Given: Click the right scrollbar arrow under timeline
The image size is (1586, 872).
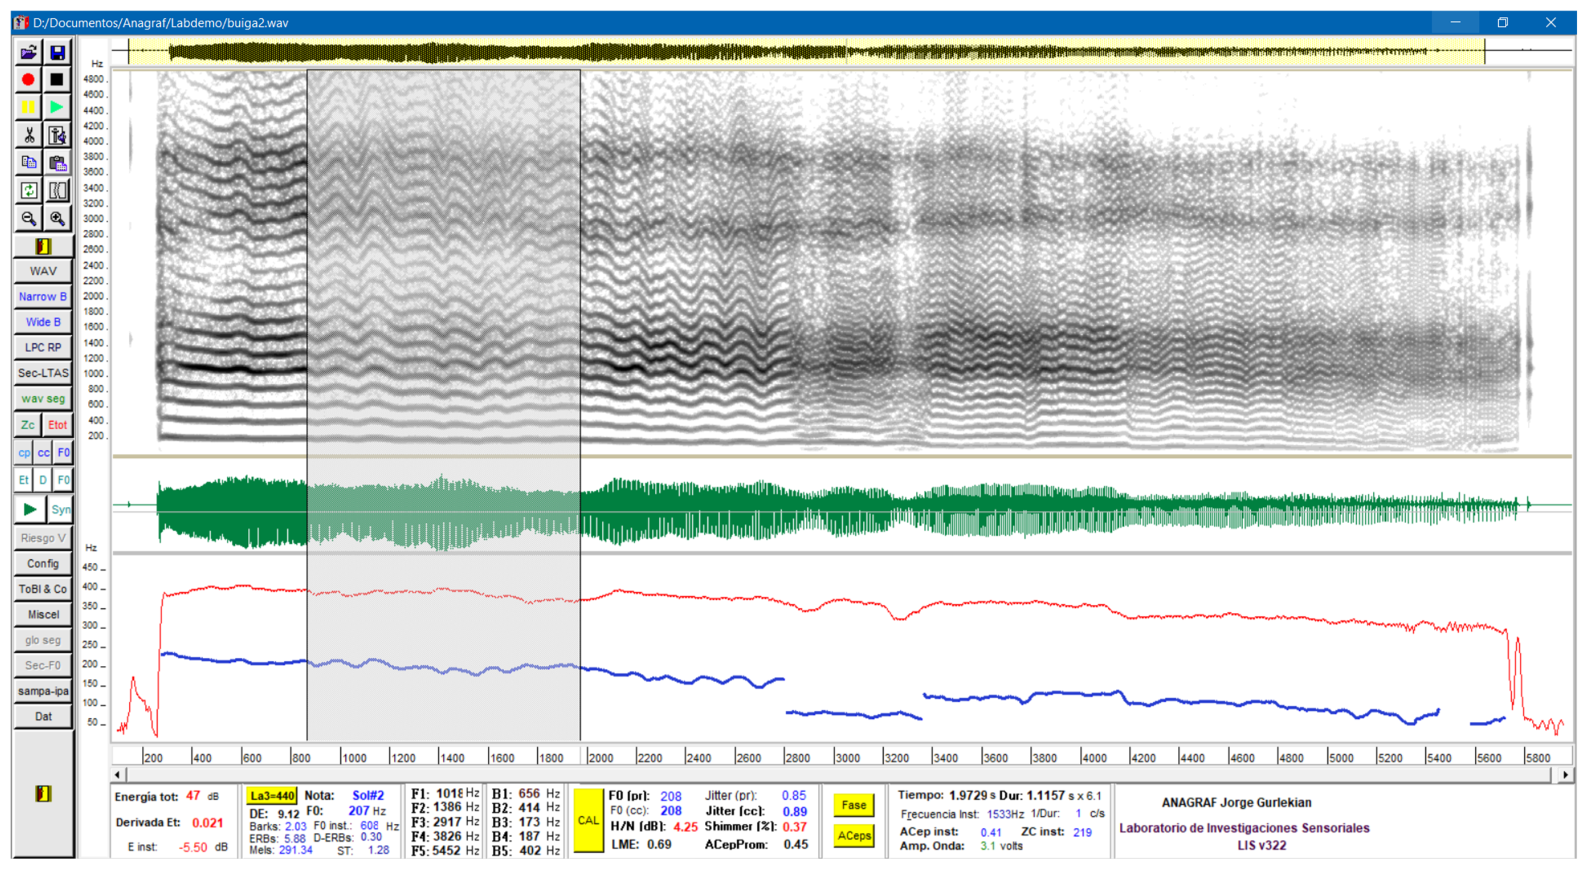Looking at the screenshot, I should 1565,775.
